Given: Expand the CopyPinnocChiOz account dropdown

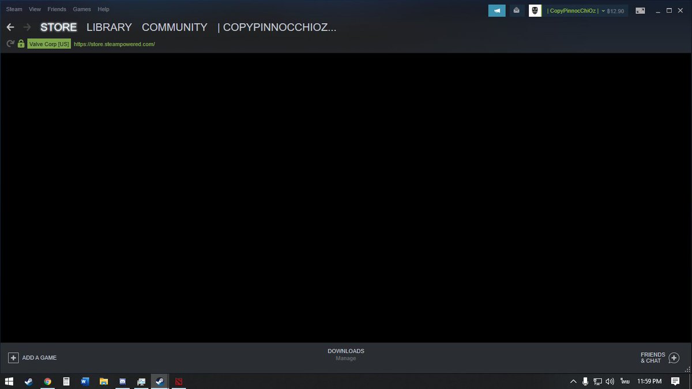Looking at the screenshot, I should click(x=576, y=11).
